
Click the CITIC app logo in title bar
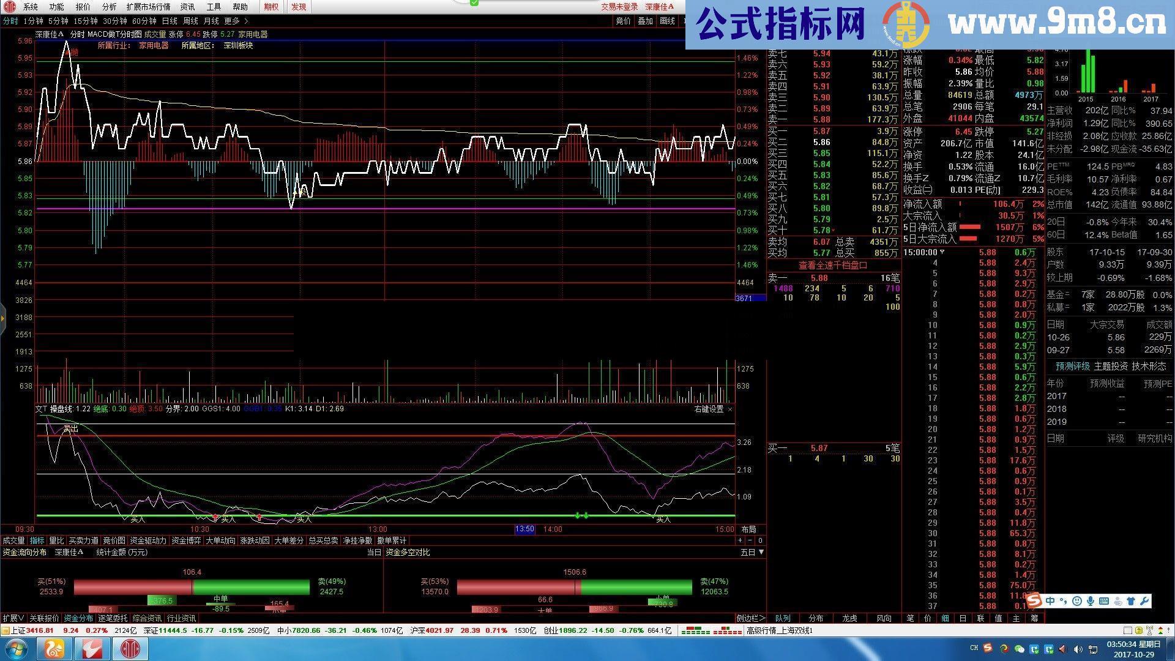pos(9,7)
